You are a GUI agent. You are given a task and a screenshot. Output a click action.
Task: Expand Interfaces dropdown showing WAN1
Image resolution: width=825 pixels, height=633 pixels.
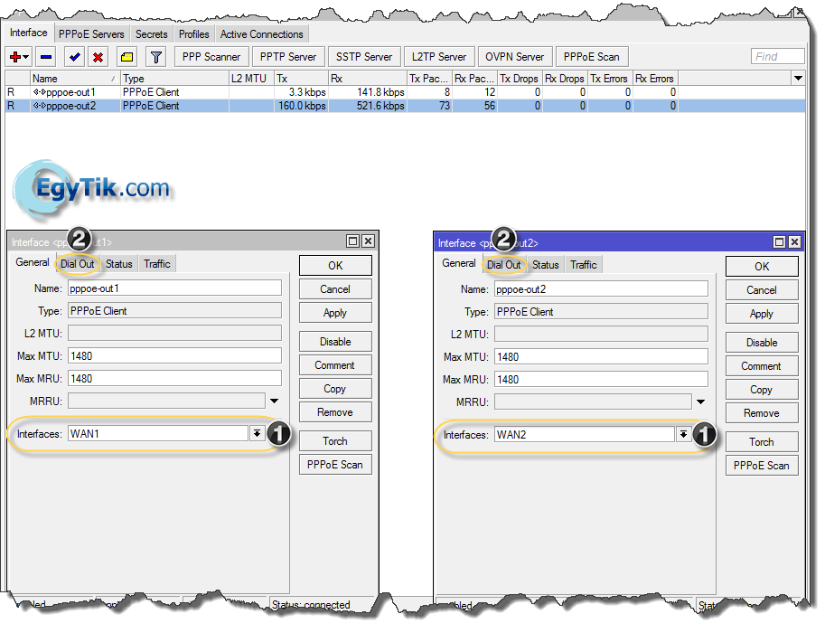click(x=257, y=434)
